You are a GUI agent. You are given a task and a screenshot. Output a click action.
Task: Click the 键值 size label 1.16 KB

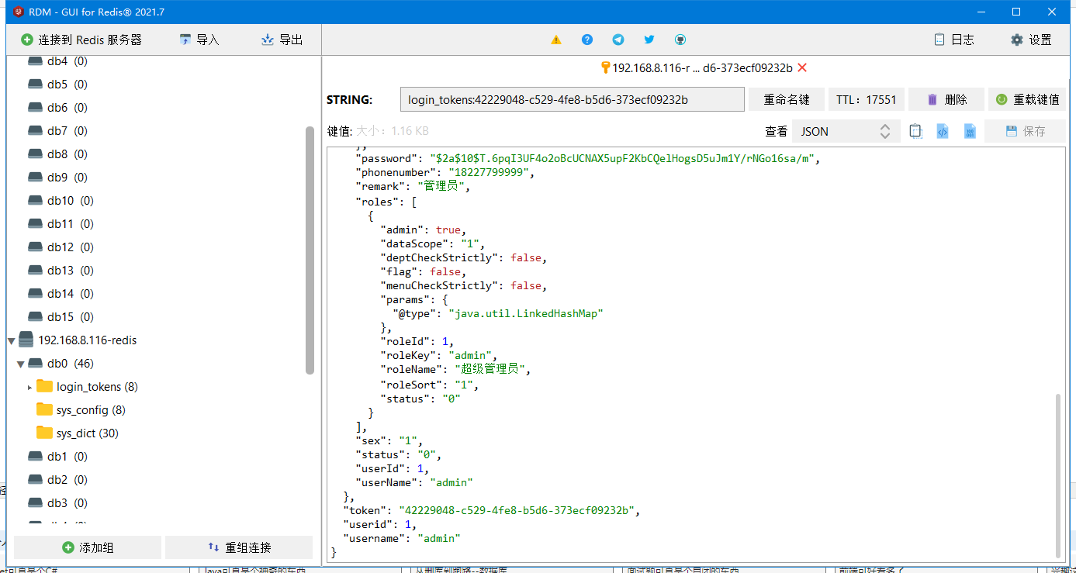393,131
